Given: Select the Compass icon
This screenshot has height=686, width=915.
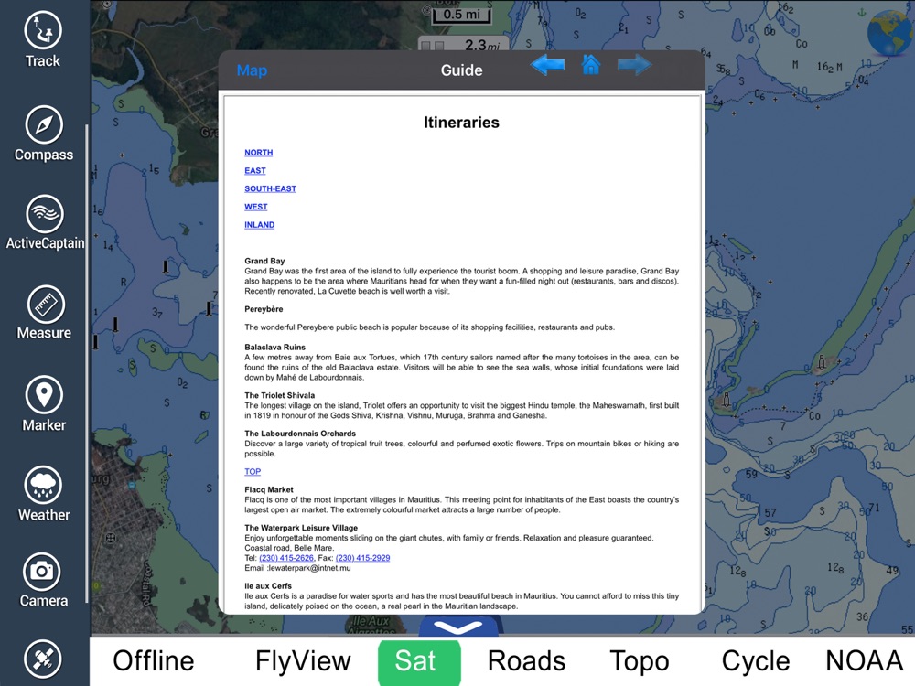Looking at the screenshot, I should point(44,134).
